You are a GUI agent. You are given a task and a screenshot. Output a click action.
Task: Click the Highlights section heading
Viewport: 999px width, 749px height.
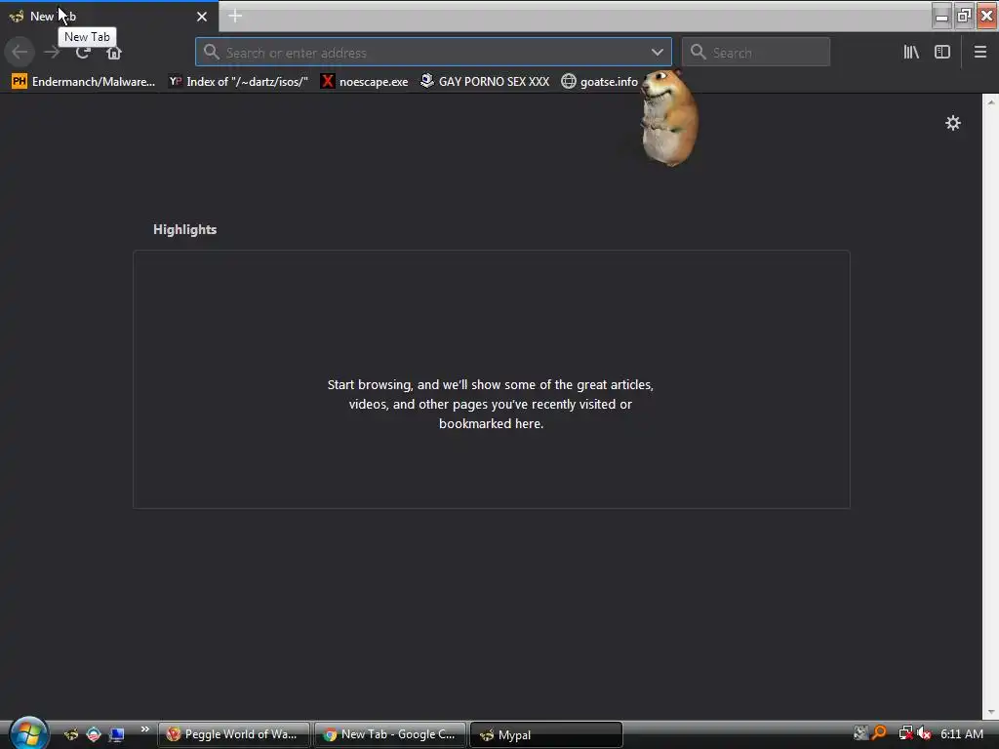click(x=184, y=229)
